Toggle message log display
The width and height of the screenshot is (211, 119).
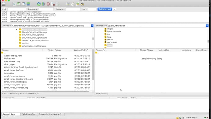pyautogui.click(x=14, y=4)
